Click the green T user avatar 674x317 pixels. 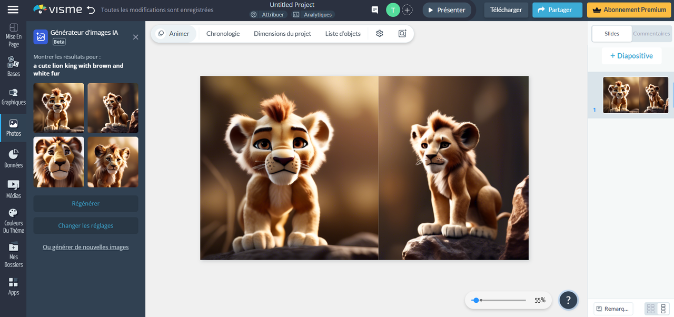[393, 10]
